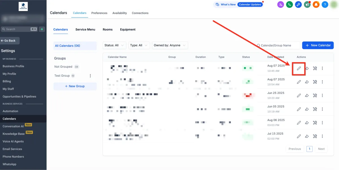
Task: Click the What's New link
Action: [226, 5]
